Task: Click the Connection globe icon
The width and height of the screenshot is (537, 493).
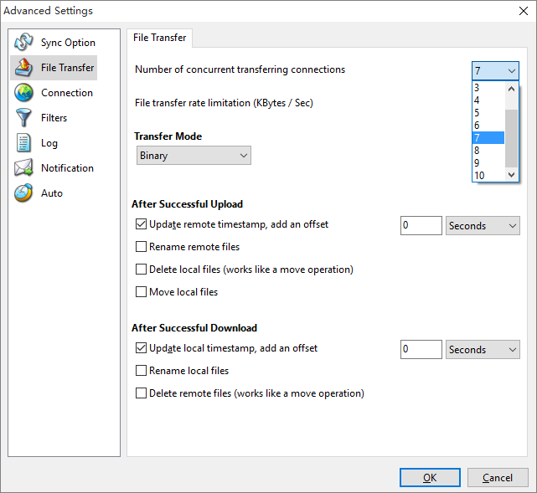Action: click(x=23, y=92)
